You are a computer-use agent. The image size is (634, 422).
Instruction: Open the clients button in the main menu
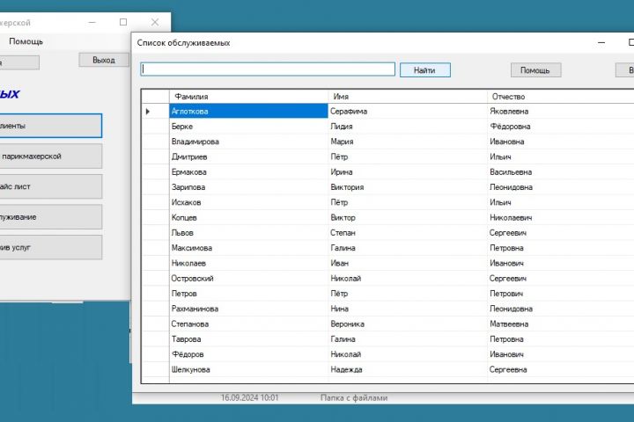pyautogui.click(x=50, y=126)
